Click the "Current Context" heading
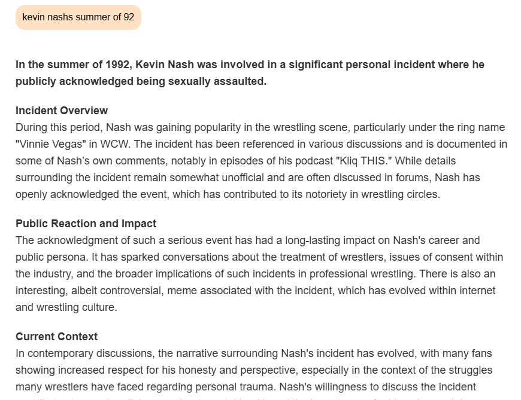 pos(56,337)
